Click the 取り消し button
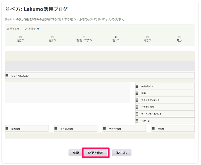 coord(122,153)
